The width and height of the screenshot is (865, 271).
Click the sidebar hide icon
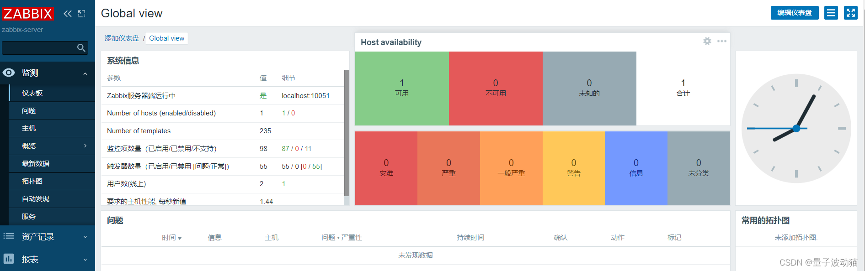81,14
